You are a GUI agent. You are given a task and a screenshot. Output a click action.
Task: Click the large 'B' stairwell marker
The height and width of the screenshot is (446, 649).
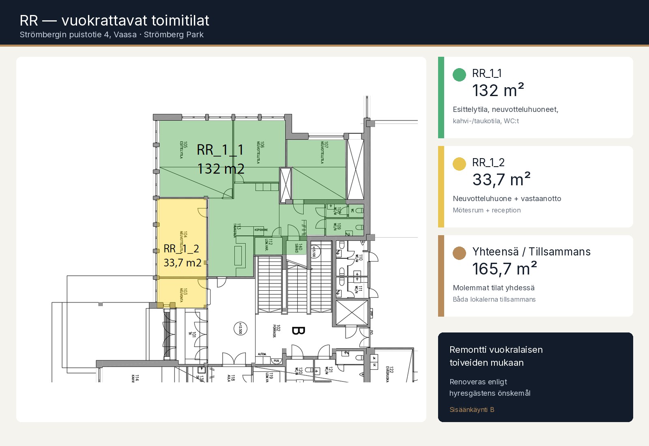[299, 331]
